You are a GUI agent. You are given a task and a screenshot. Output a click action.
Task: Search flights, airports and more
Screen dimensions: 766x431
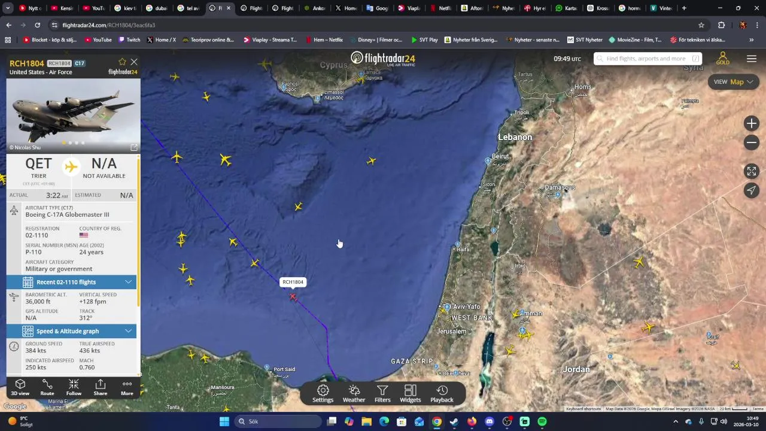click(x=646, y=59)
